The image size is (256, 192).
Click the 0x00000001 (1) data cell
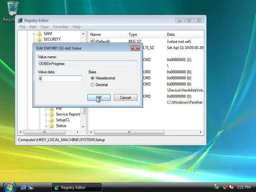(x=179, y=60)
